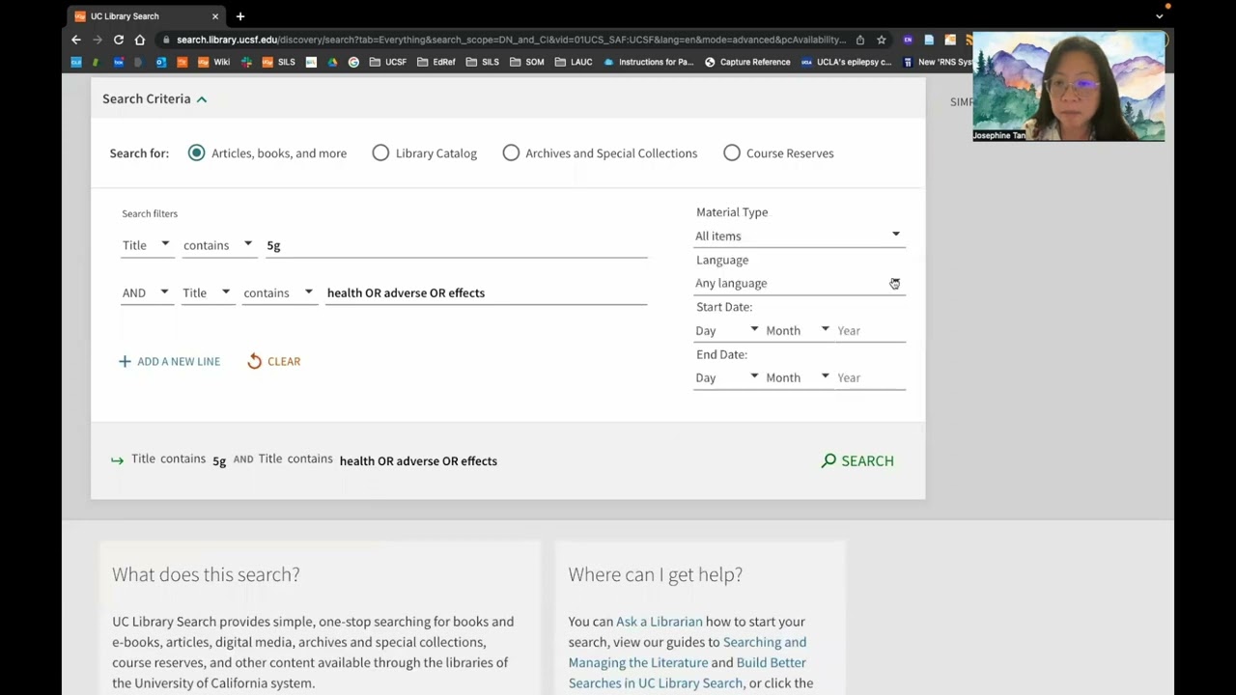Open Searching and Managing the Literature link
The height and width of the screenshot is (695, 1236).
pos(688,652)
